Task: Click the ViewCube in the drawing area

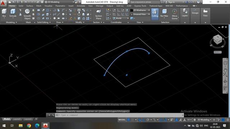Action: pos(218,39)
